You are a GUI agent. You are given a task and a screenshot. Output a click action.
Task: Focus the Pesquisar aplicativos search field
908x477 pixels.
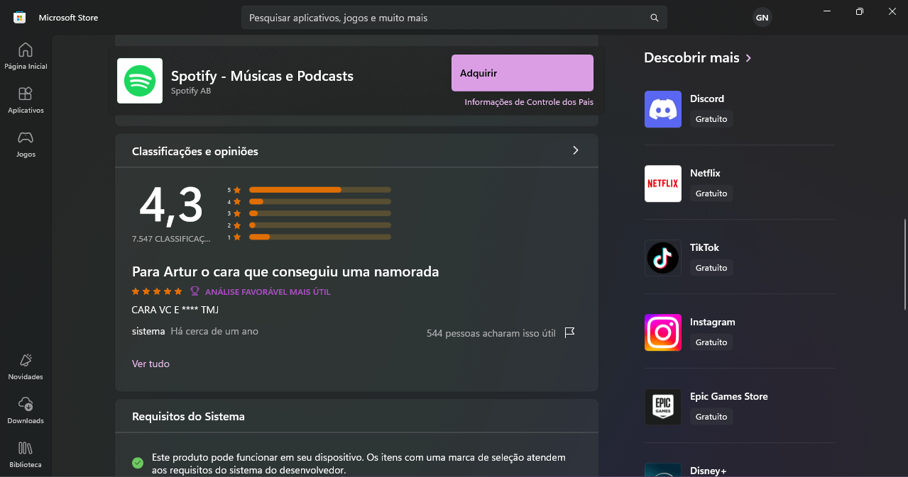pos(444,18)
